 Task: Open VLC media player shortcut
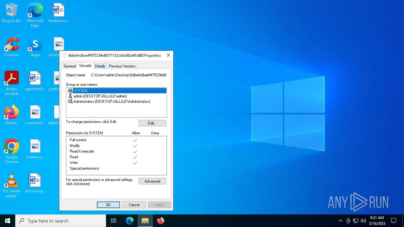point(12,185)
